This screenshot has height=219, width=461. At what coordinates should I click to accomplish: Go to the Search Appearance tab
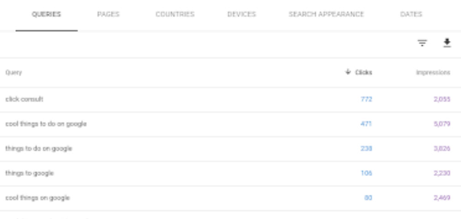327,14
